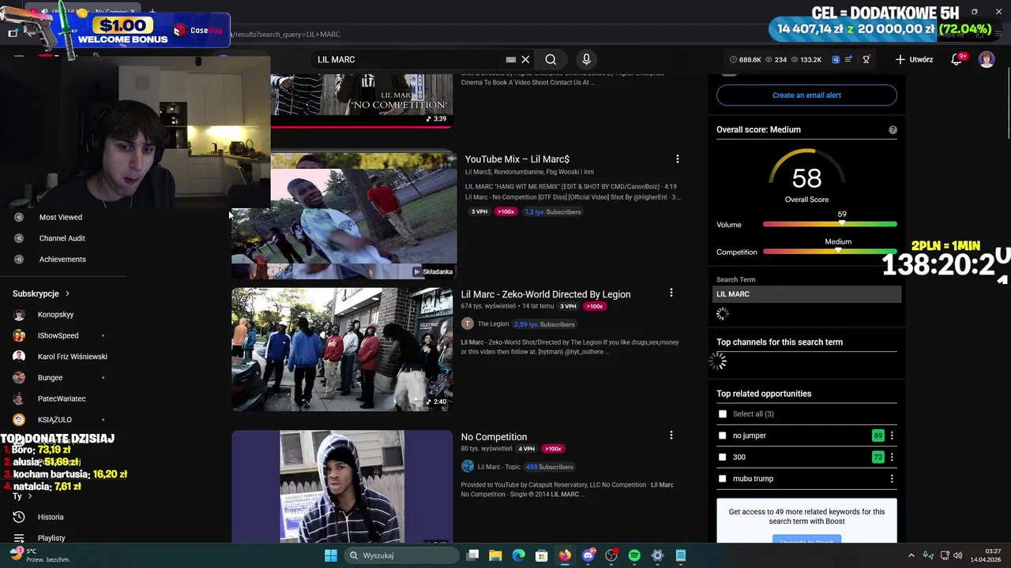This screenshot has width=1011, height=568.
Task: Open options menu for mubu trump keyword
Action: coord(892,479)
